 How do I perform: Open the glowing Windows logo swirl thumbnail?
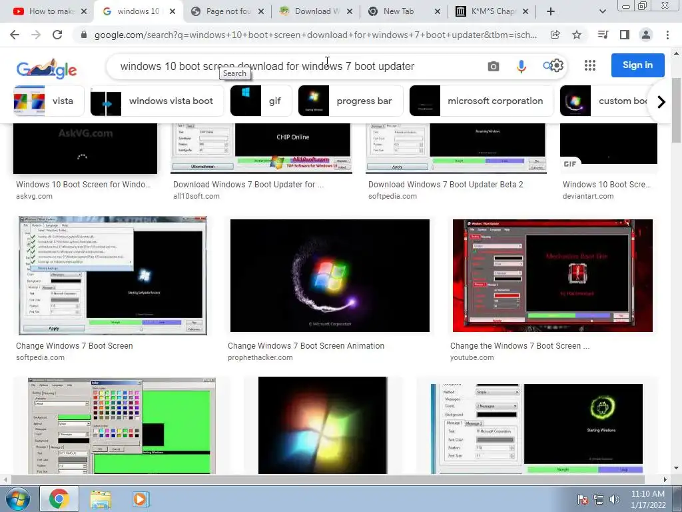click(x=330, y=275)
